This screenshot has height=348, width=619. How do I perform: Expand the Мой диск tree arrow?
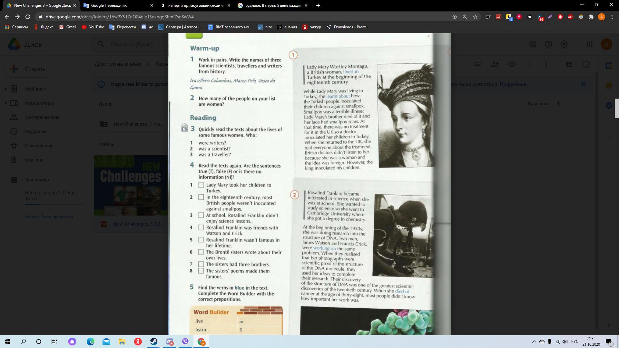[x=5, y=89]
